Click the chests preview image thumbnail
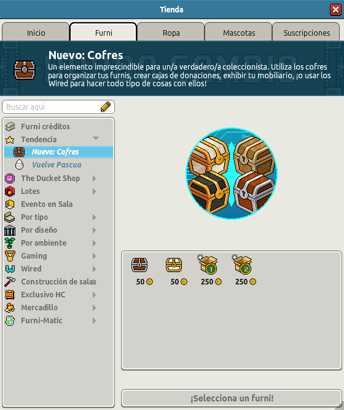344x410 pixels. click(232, 174)
